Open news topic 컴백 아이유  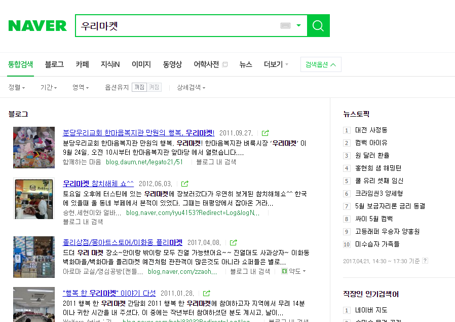click(x=371, y=143)
